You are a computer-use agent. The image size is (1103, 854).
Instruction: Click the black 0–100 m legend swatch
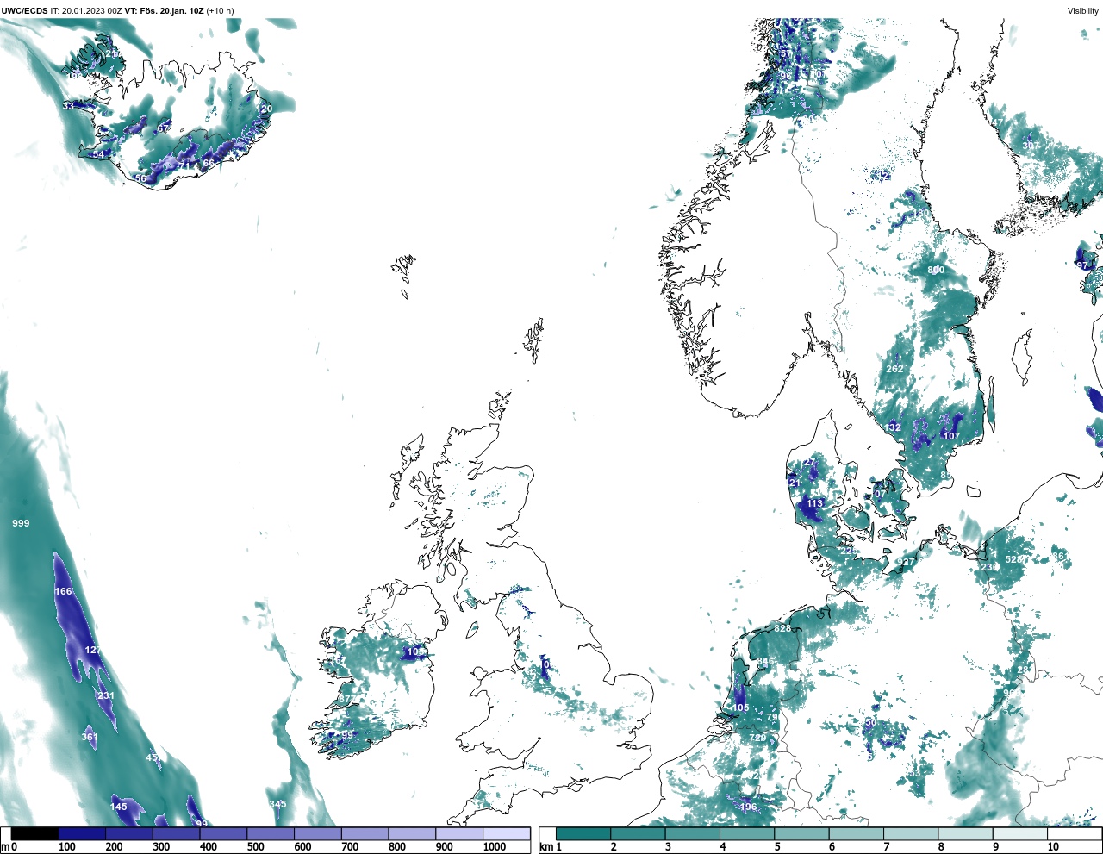[x=35, y=834]
